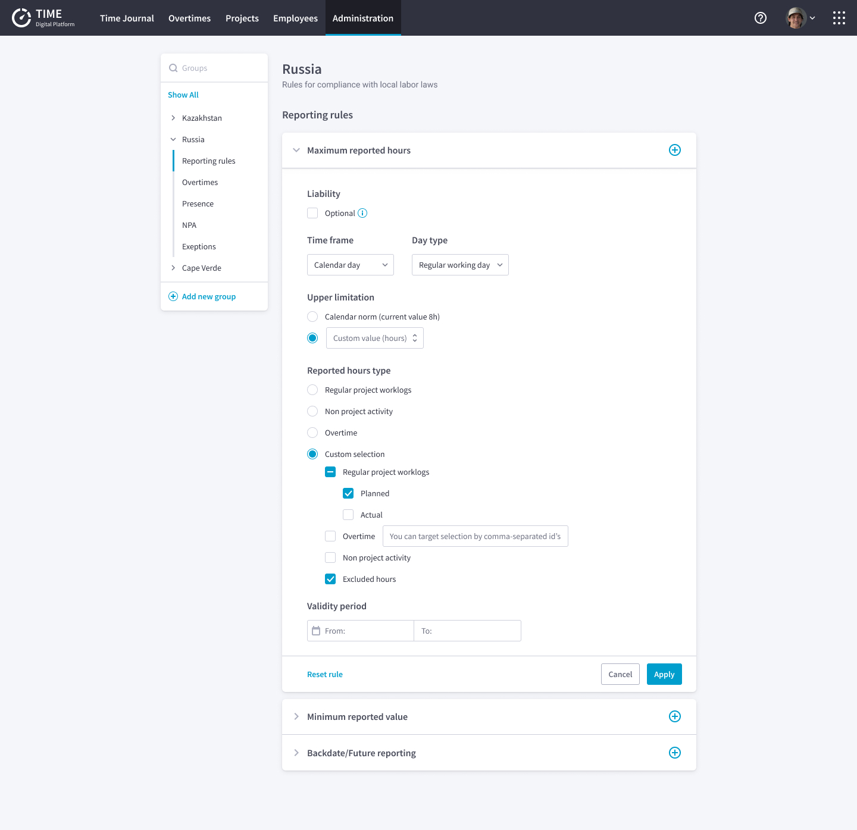Viewport: 857px width, 830px height.
Task: Open the Calendar day time frame dropdown
Action: coord(350,265)
